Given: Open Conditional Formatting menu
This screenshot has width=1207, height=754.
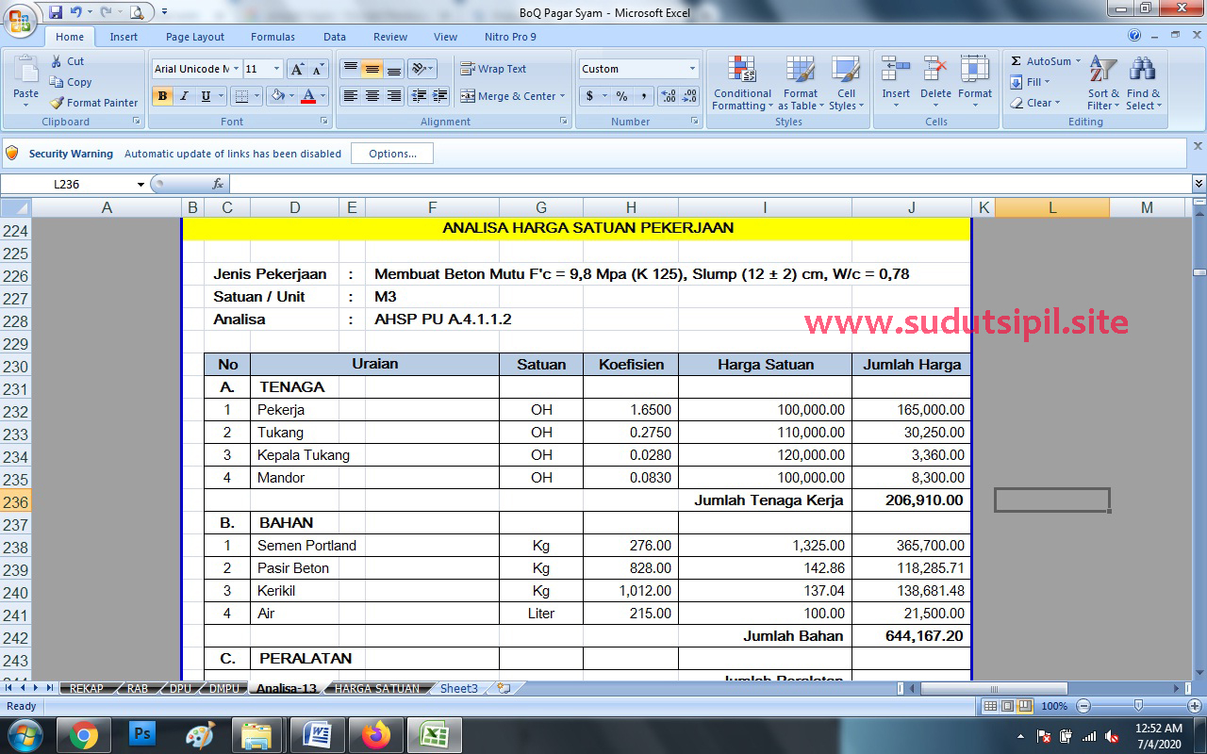Looking at the screenshot, I should click(742, 83).
